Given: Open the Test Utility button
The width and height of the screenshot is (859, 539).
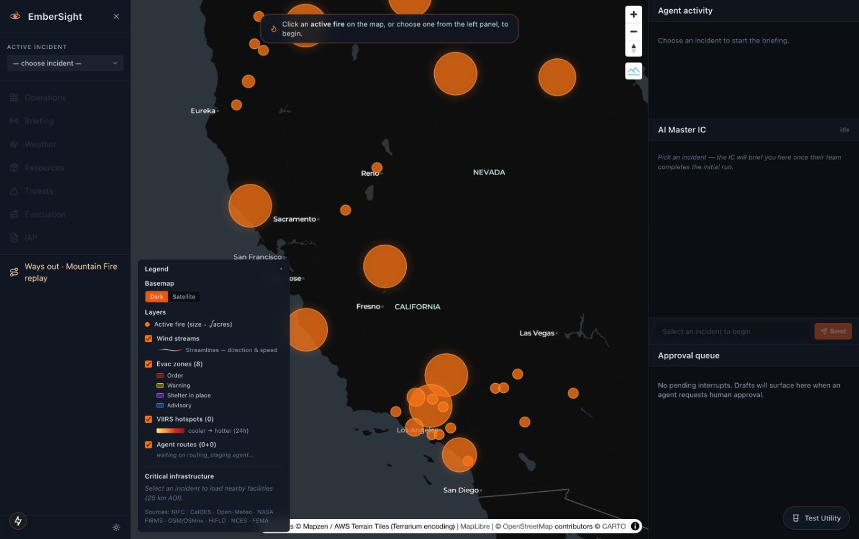Looking at the screenshot, I should coord(816,518).
